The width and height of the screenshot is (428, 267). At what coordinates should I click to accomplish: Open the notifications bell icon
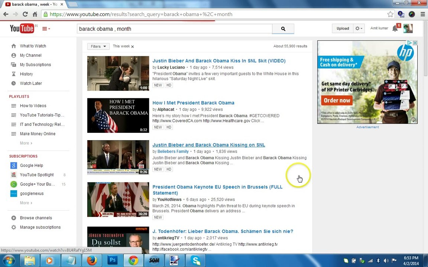pyautogui.click(x=395, y=28)
